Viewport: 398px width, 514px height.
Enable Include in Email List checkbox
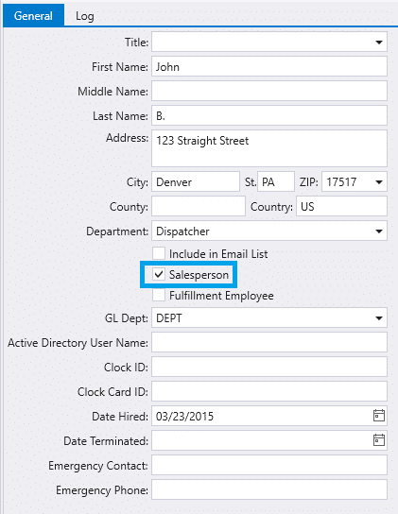click(159, 253)
